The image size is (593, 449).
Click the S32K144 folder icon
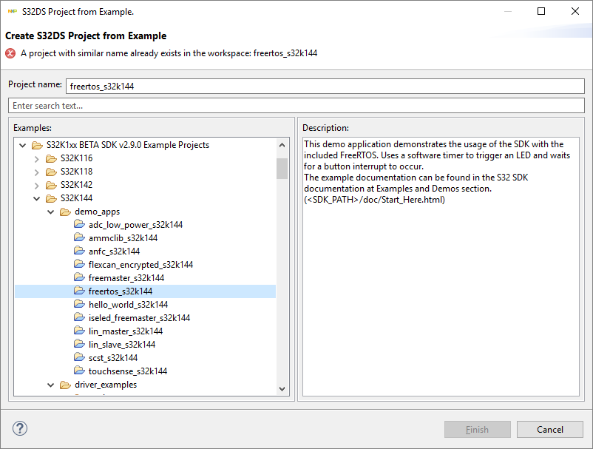pyautogui.click(x=51, y=198)
